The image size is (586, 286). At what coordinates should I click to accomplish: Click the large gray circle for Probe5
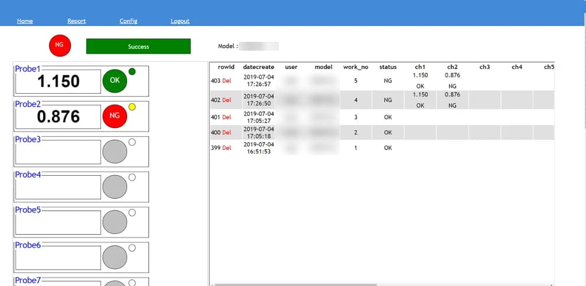tap(115, 222)
